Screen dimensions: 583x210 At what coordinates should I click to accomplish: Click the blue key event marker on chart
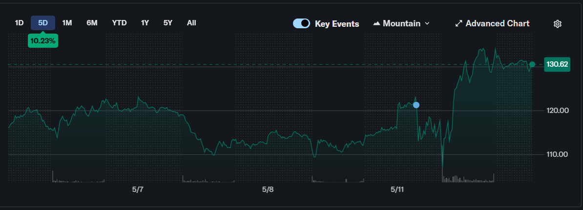416,105
